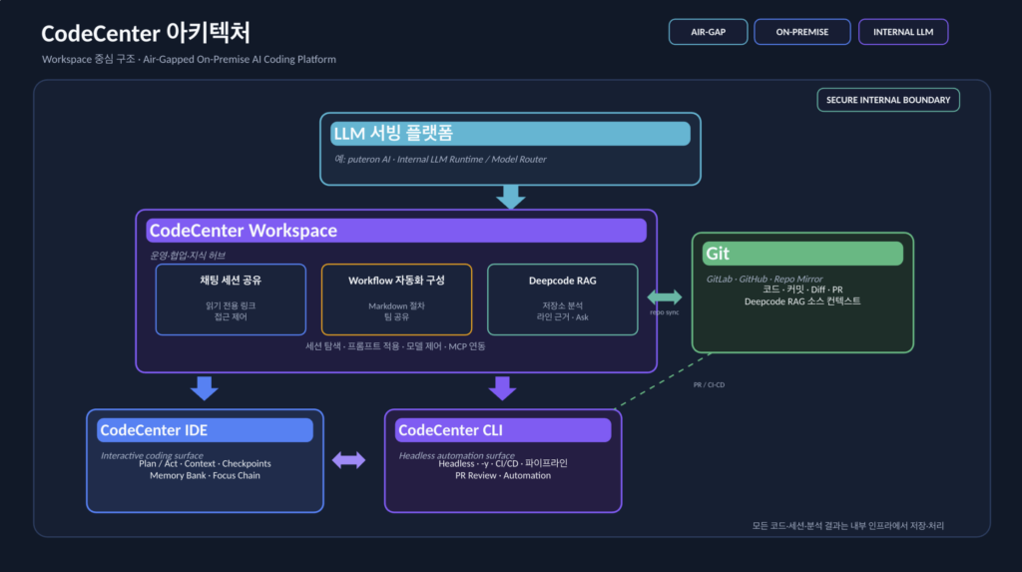Select the CodeCenter CLI header bar
Viewport: 1022px width, 572px height.
pos(503,430)
